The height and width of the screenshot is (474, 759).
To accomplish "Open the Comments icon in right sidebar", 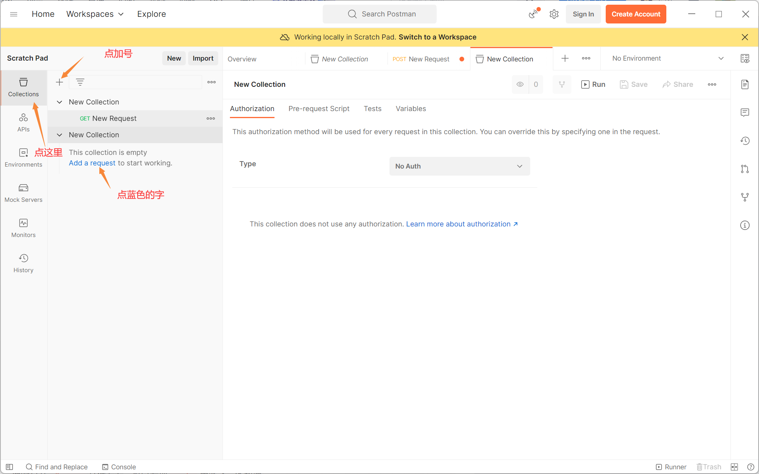I will [x=745, y=113].
